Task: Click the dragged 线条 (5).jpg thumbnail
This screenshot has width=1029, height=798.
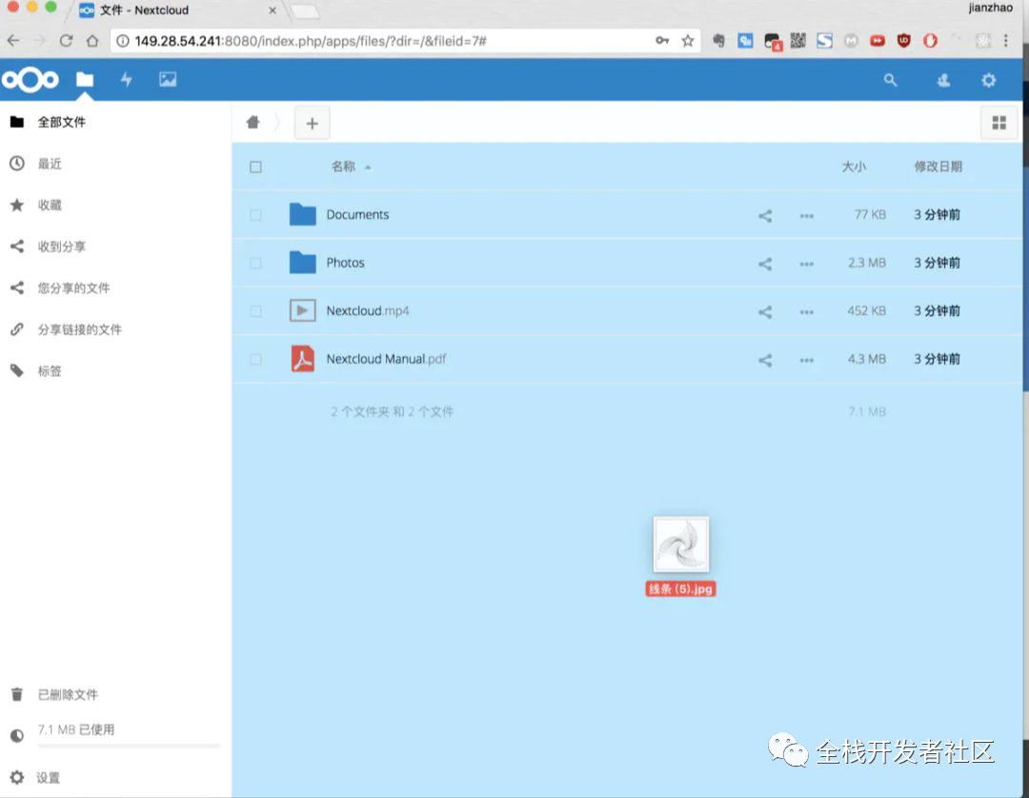Action: [681, 545]
